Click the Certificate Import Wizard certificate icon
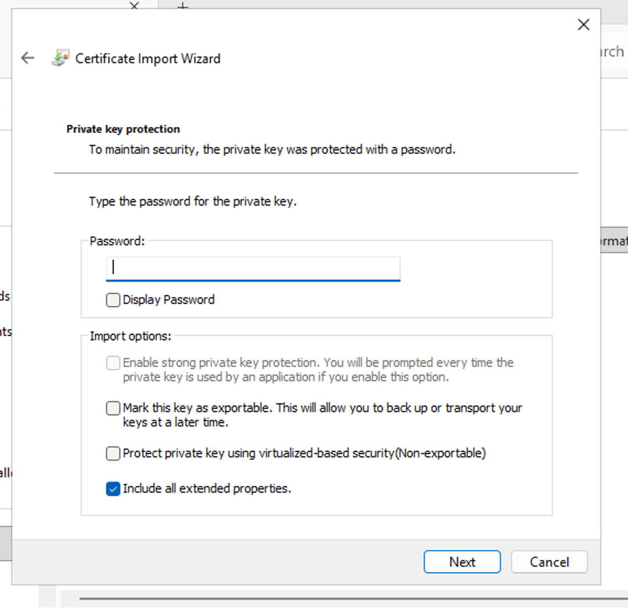This screenshot has width=628, height=610. coord(61,58)
